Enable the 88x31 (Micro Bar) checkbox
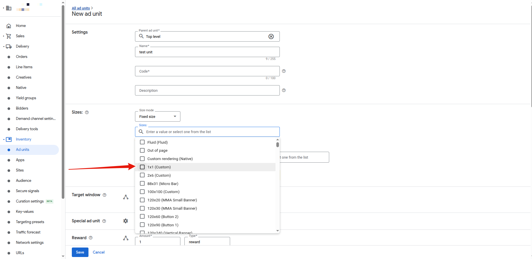532x259 pixels. (142, 184)
